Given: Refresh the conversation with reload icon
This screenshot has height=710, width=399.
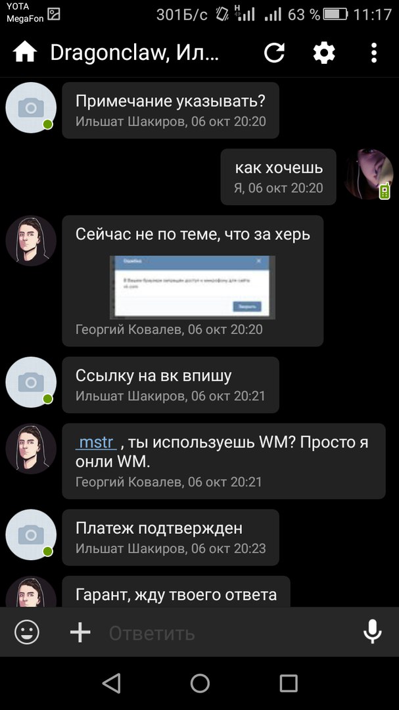Looking at the screenshot, I should tap(274, 53).
